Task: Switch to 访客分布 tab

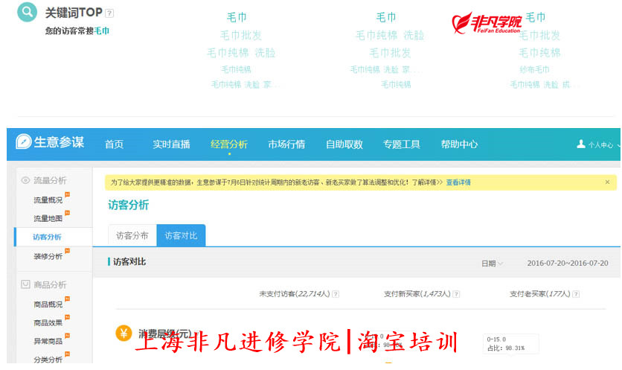Action: coord(132,235)
